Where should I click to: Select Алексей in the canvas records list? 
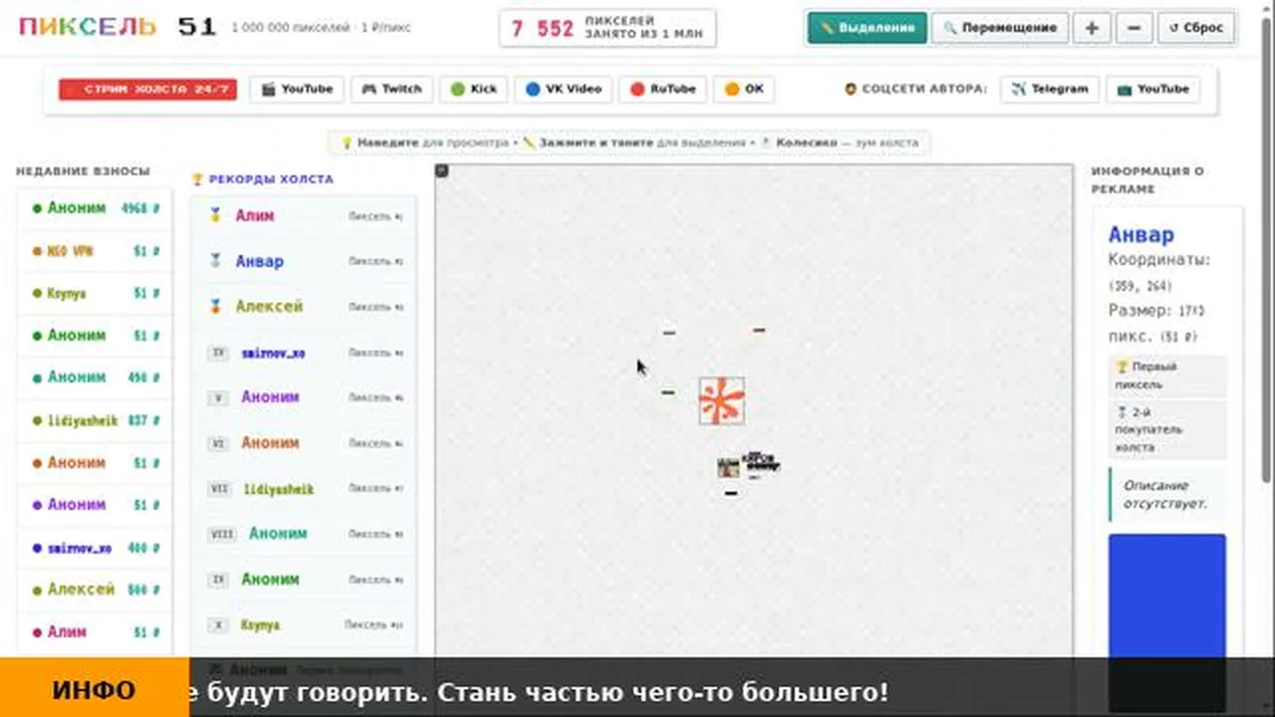point(305,307)
